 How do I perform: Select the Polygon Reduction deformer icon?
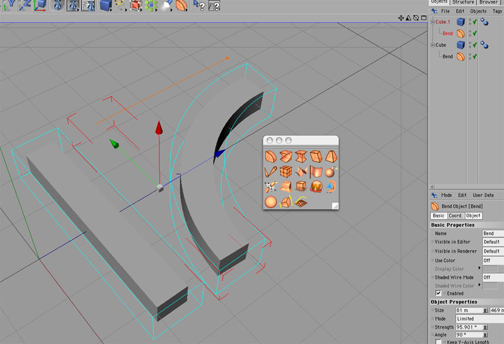[x=331, y=186]
